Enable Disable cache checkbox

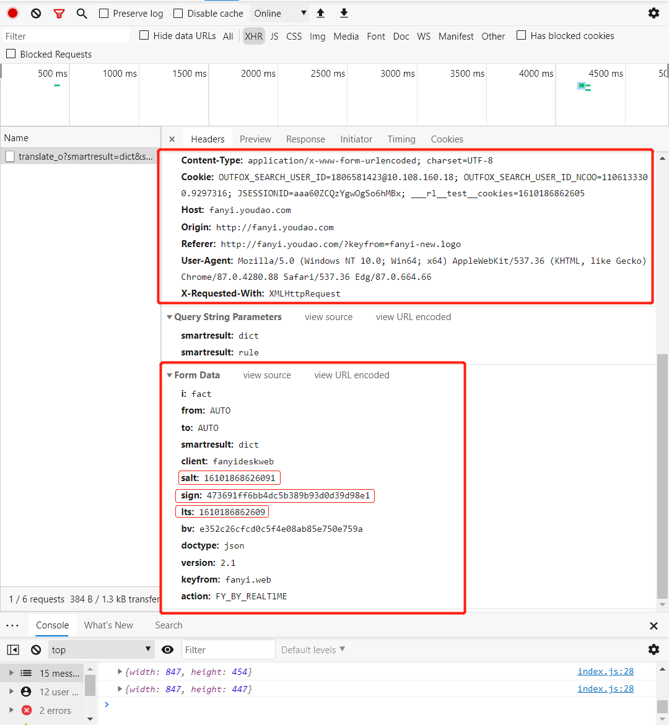(178, 14)
